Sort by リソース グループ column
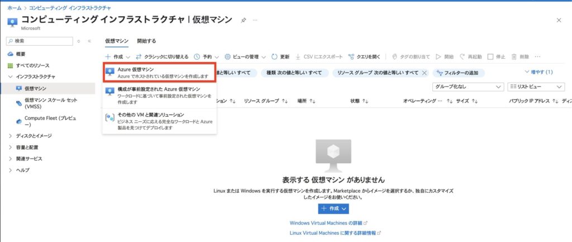 point(266,101)
